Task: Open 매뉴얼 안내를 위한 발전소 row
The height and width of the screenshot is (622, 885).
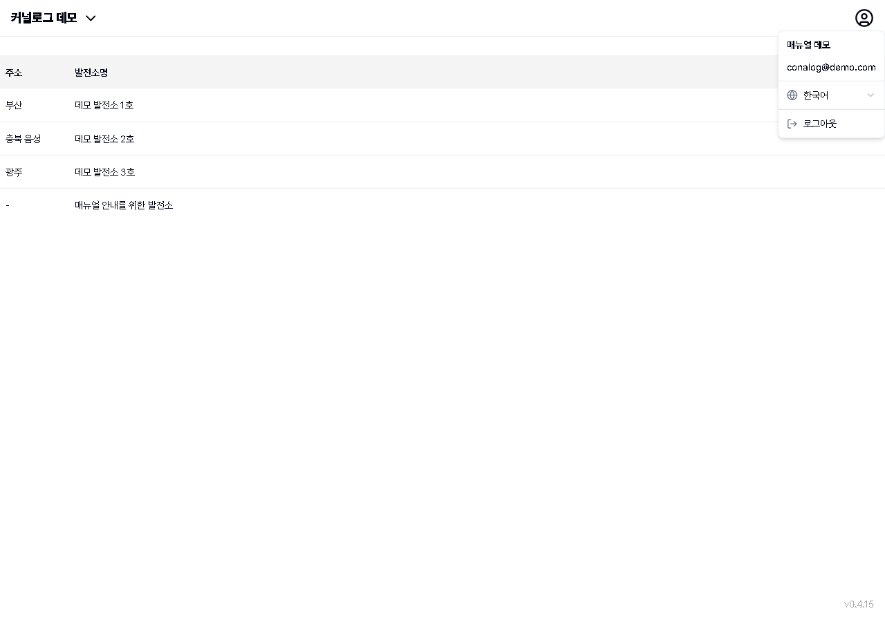Action: pos(124,205)
